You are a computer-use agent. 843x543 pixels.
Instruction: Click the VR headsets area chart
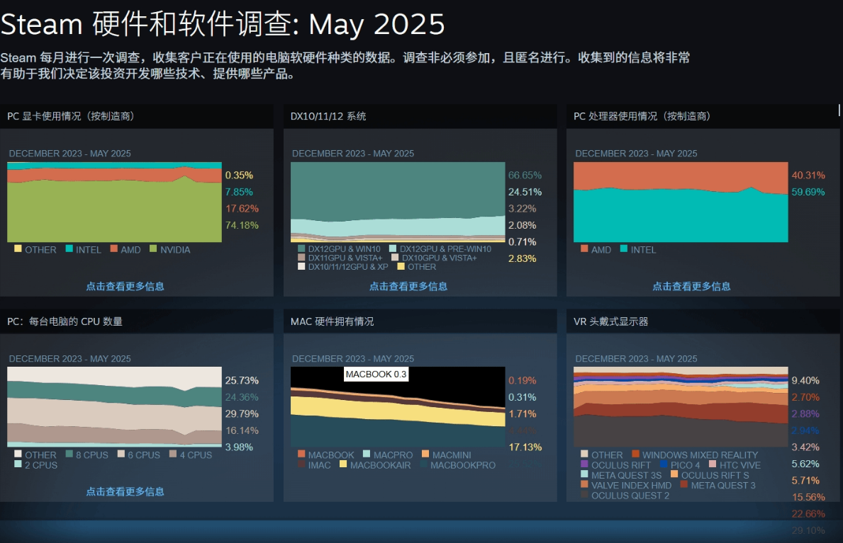coord(681,407)
